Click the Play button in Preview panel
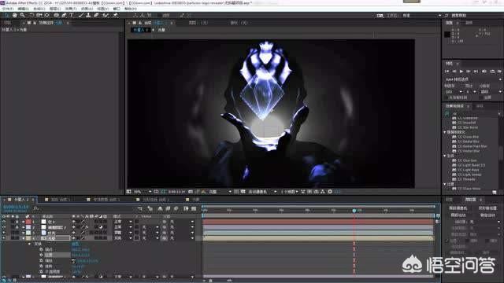The width and height of the screenshot is (504, 283). tap(461, 72)
